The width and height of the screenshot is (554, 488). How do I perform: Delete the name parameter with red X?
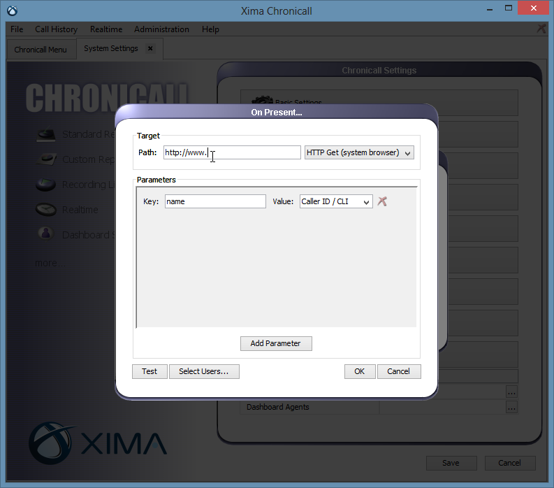(382, 201)
